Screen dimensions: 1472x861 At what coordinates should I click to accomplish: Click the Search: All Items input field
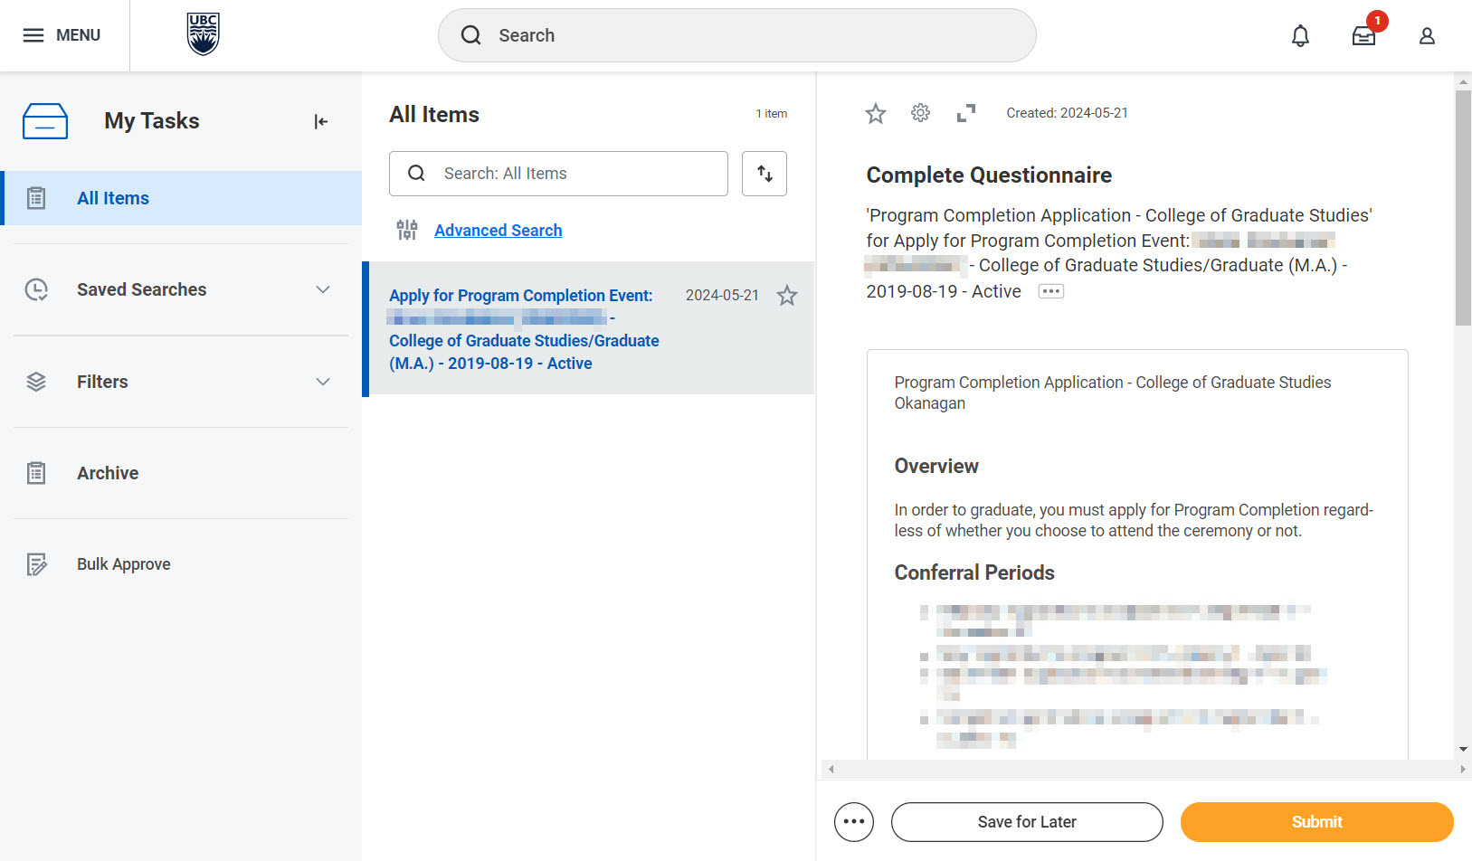point(570,174)
